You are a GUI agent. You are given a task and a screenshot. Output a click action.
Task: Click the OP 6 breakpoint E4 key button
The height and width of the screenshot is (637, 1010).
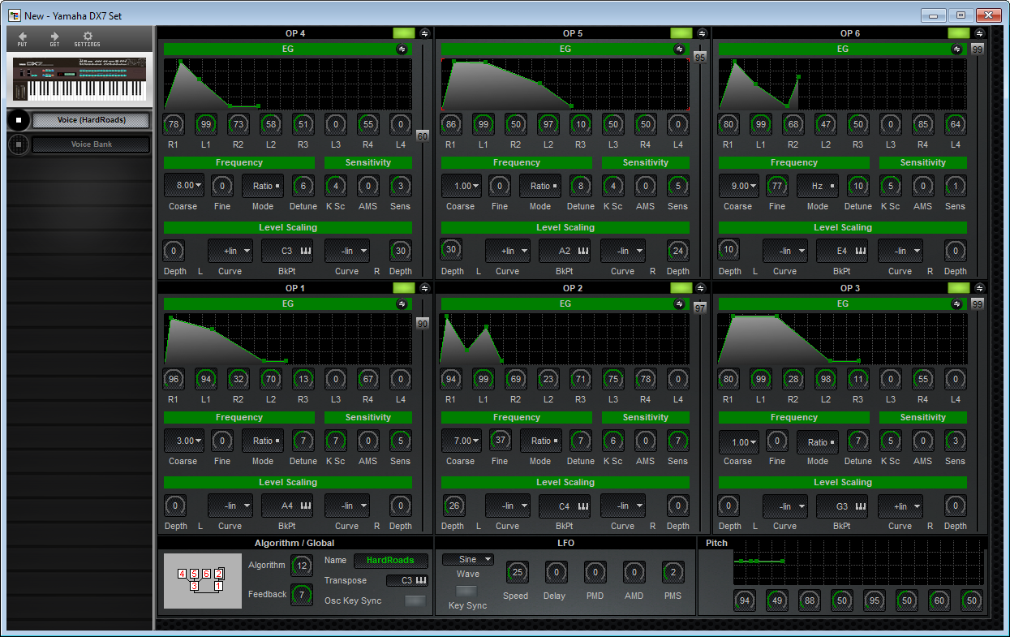[x=843, y=251]
